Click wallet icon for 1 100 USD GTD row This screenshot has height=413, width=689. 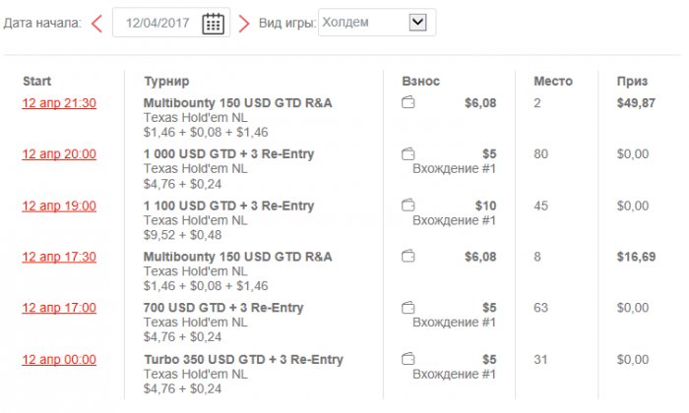coord(408,205)
